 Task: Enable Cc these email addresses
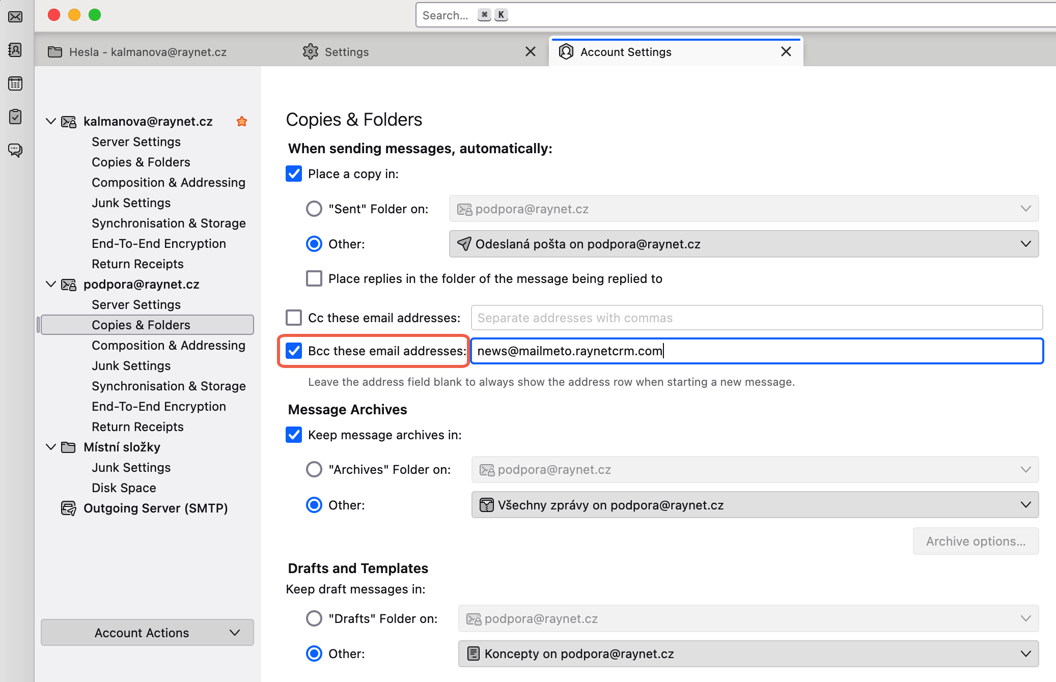[294, 317]
